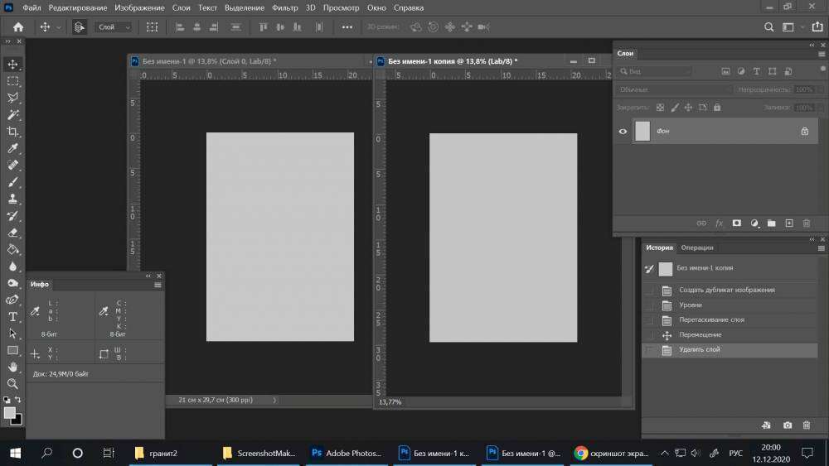This screenshot has width=829, height=466.
Task: Select the Crop tool
Action: 12,132
